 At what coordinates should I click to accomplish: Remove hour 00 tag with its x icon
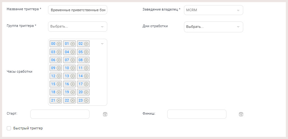pyautogui.click(x=59, y=44)
